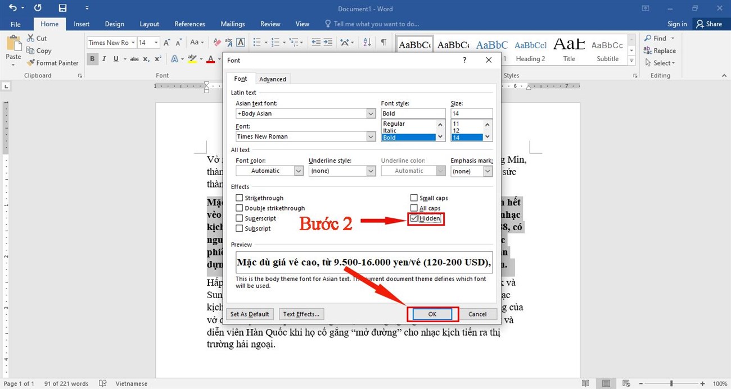Open Replace in the Editing group
731x389 pixels.
[660, 51]
